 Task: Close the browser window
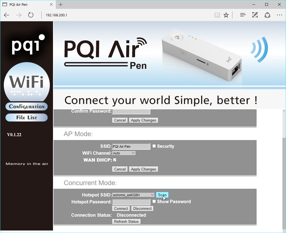tap(279, 4)
